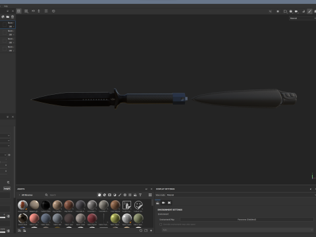Screen dimensions: 316x237
Task: Click the height channel button in Properties
Action: click(x=7, y=188)
